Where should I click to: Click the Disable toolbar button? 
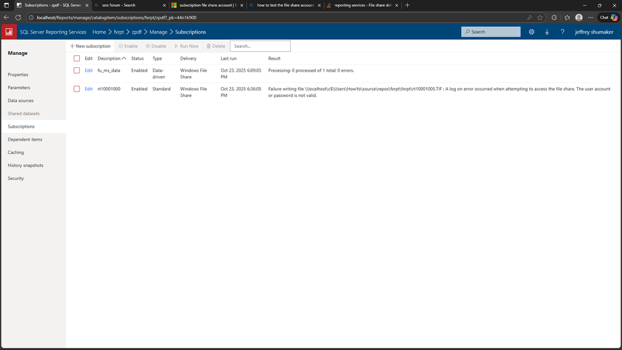[156, 46]
